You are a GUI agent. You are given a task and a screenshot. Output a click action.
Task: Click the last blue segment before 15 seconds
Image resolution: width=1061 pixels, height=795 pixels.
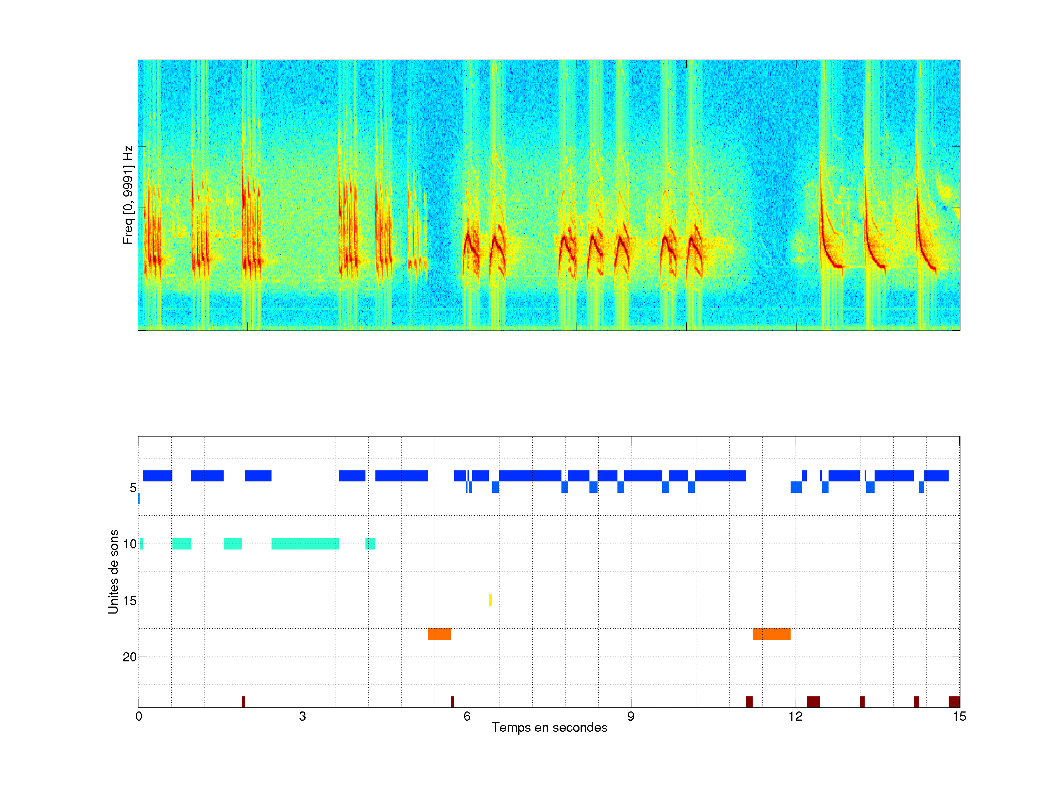(936, 476)
